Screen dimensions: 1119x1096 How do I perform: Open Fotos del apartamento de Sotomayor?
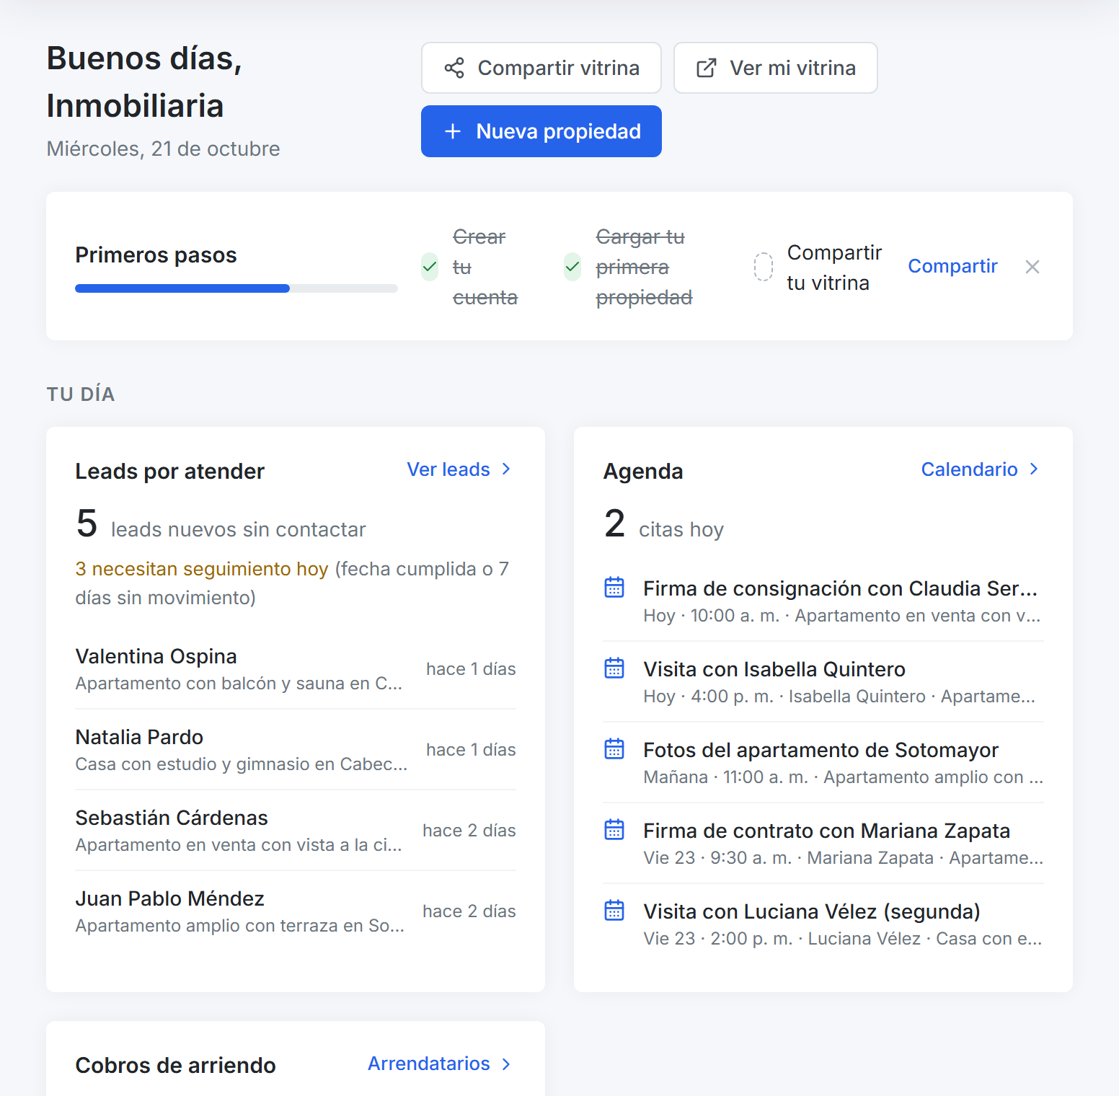pos(823,763)
